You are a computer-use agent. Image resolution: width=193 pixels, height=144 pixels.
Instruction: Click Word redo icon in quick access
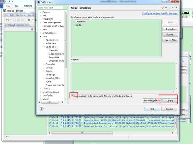tap(9, 1)
